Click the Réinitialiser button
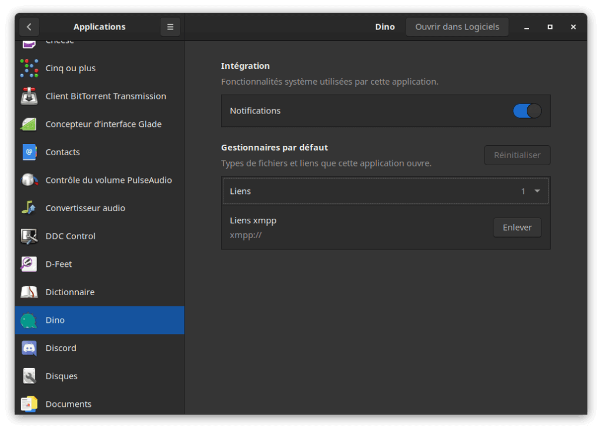 click(517, 155)
